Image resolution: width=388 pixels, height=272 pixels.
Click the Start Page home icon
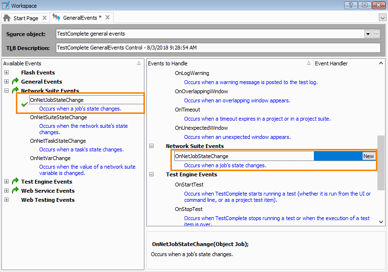pos(7,18)
